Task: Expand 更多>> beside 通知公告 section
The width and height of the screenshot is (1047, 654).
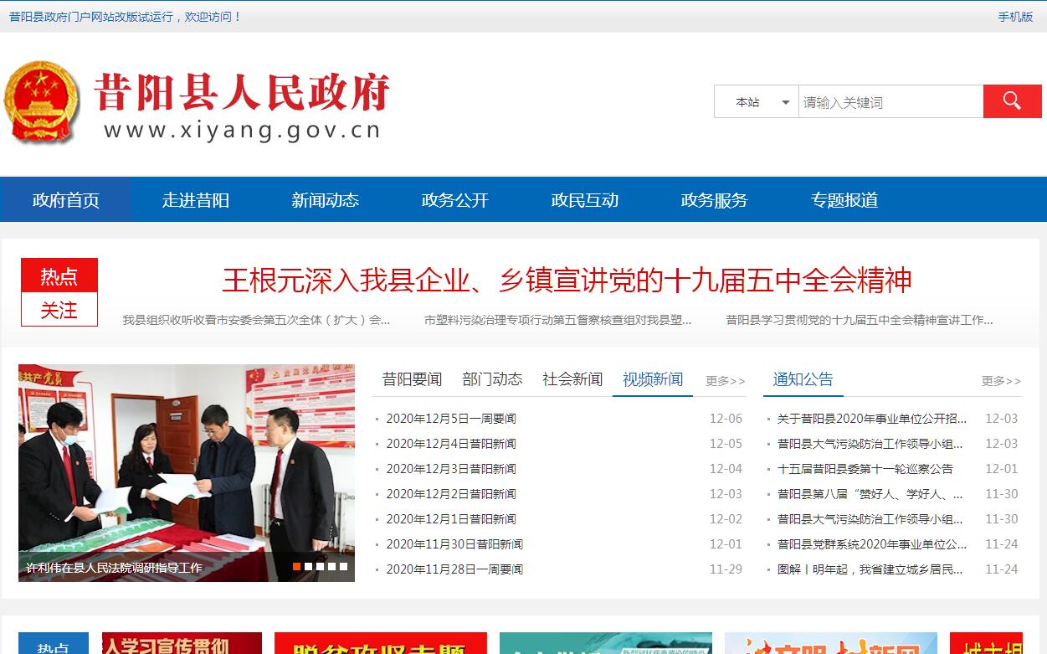Action: point(1000,380)
